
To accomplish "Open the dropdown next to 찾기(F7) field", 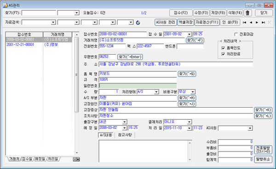I will click(76, 13).
